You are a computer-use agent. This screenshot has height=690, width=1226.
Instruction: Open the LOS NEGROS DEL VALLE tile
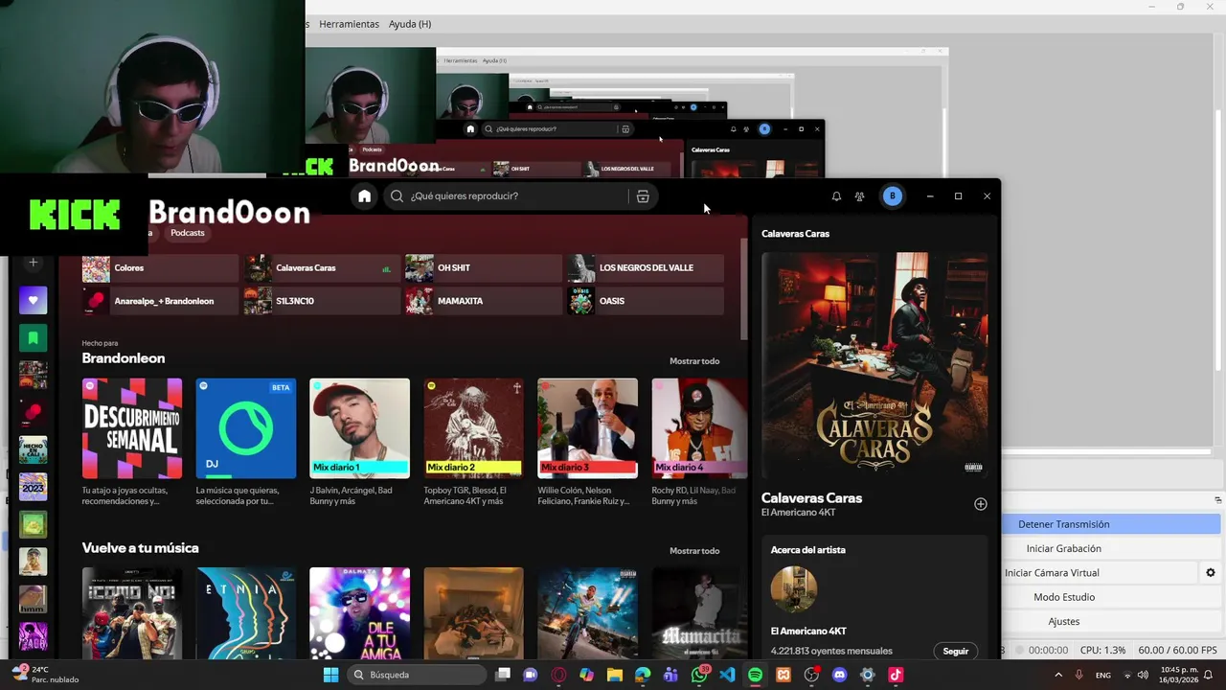(x=646, y=268)
